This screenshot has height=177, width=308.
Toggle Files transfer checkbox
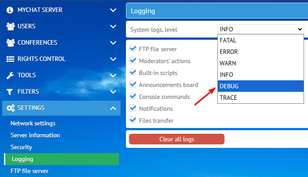click(x=133, y=120)
